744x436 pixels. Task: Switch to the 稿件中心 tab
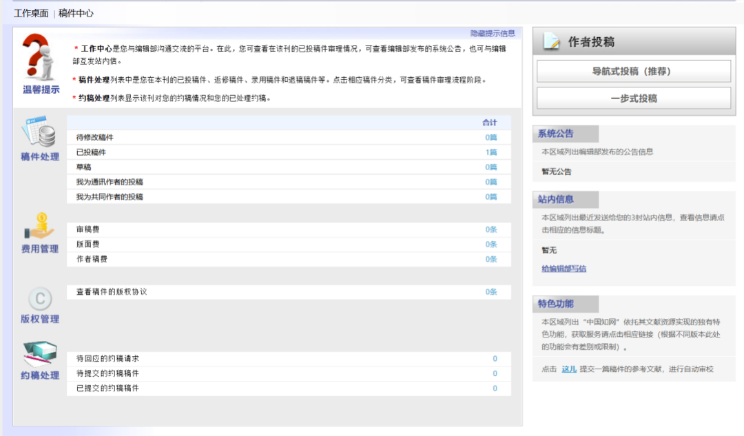76,12
